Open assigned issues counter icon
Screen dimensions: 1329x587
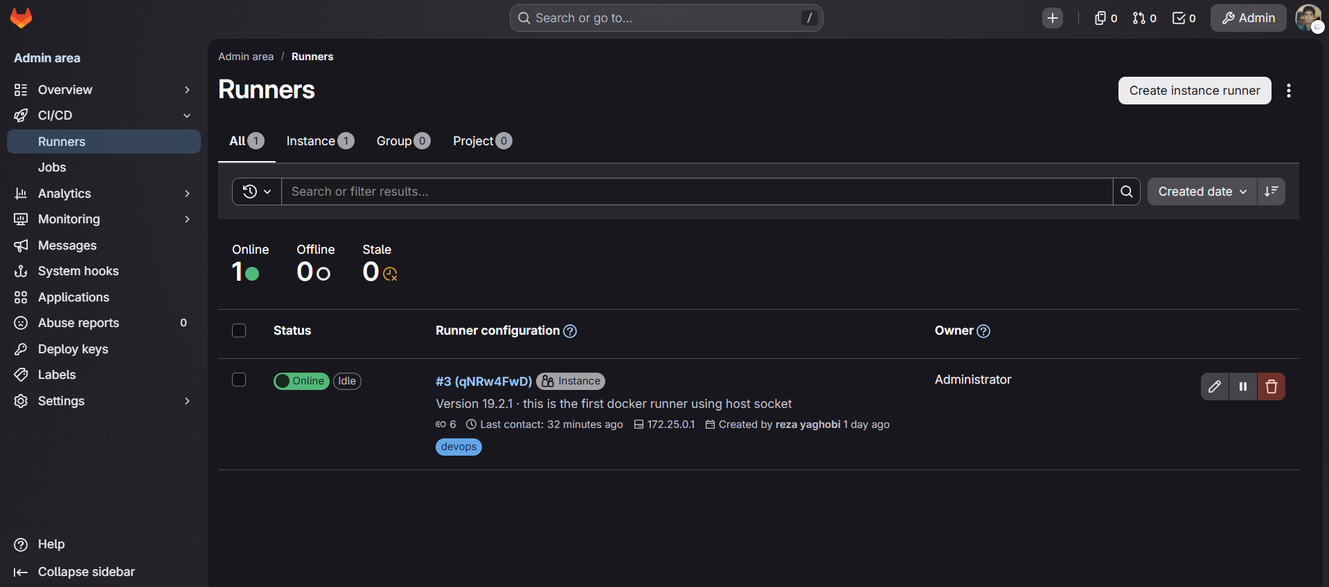(x=1106, y=18)
